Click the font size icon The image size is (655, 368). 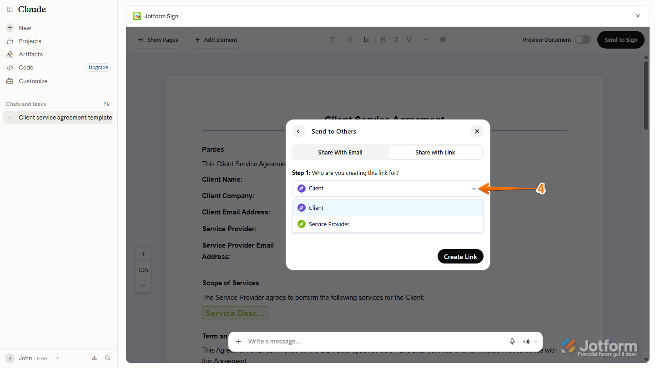coord(349,40)
